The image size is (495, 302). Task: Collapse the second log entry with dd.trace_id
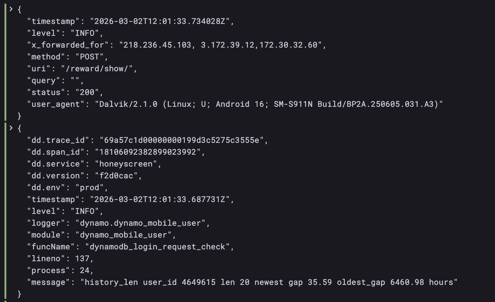point(11,128)
